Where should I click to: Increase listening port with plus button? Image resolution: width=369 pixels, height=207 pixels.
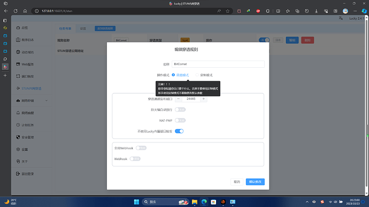point(204,99)
